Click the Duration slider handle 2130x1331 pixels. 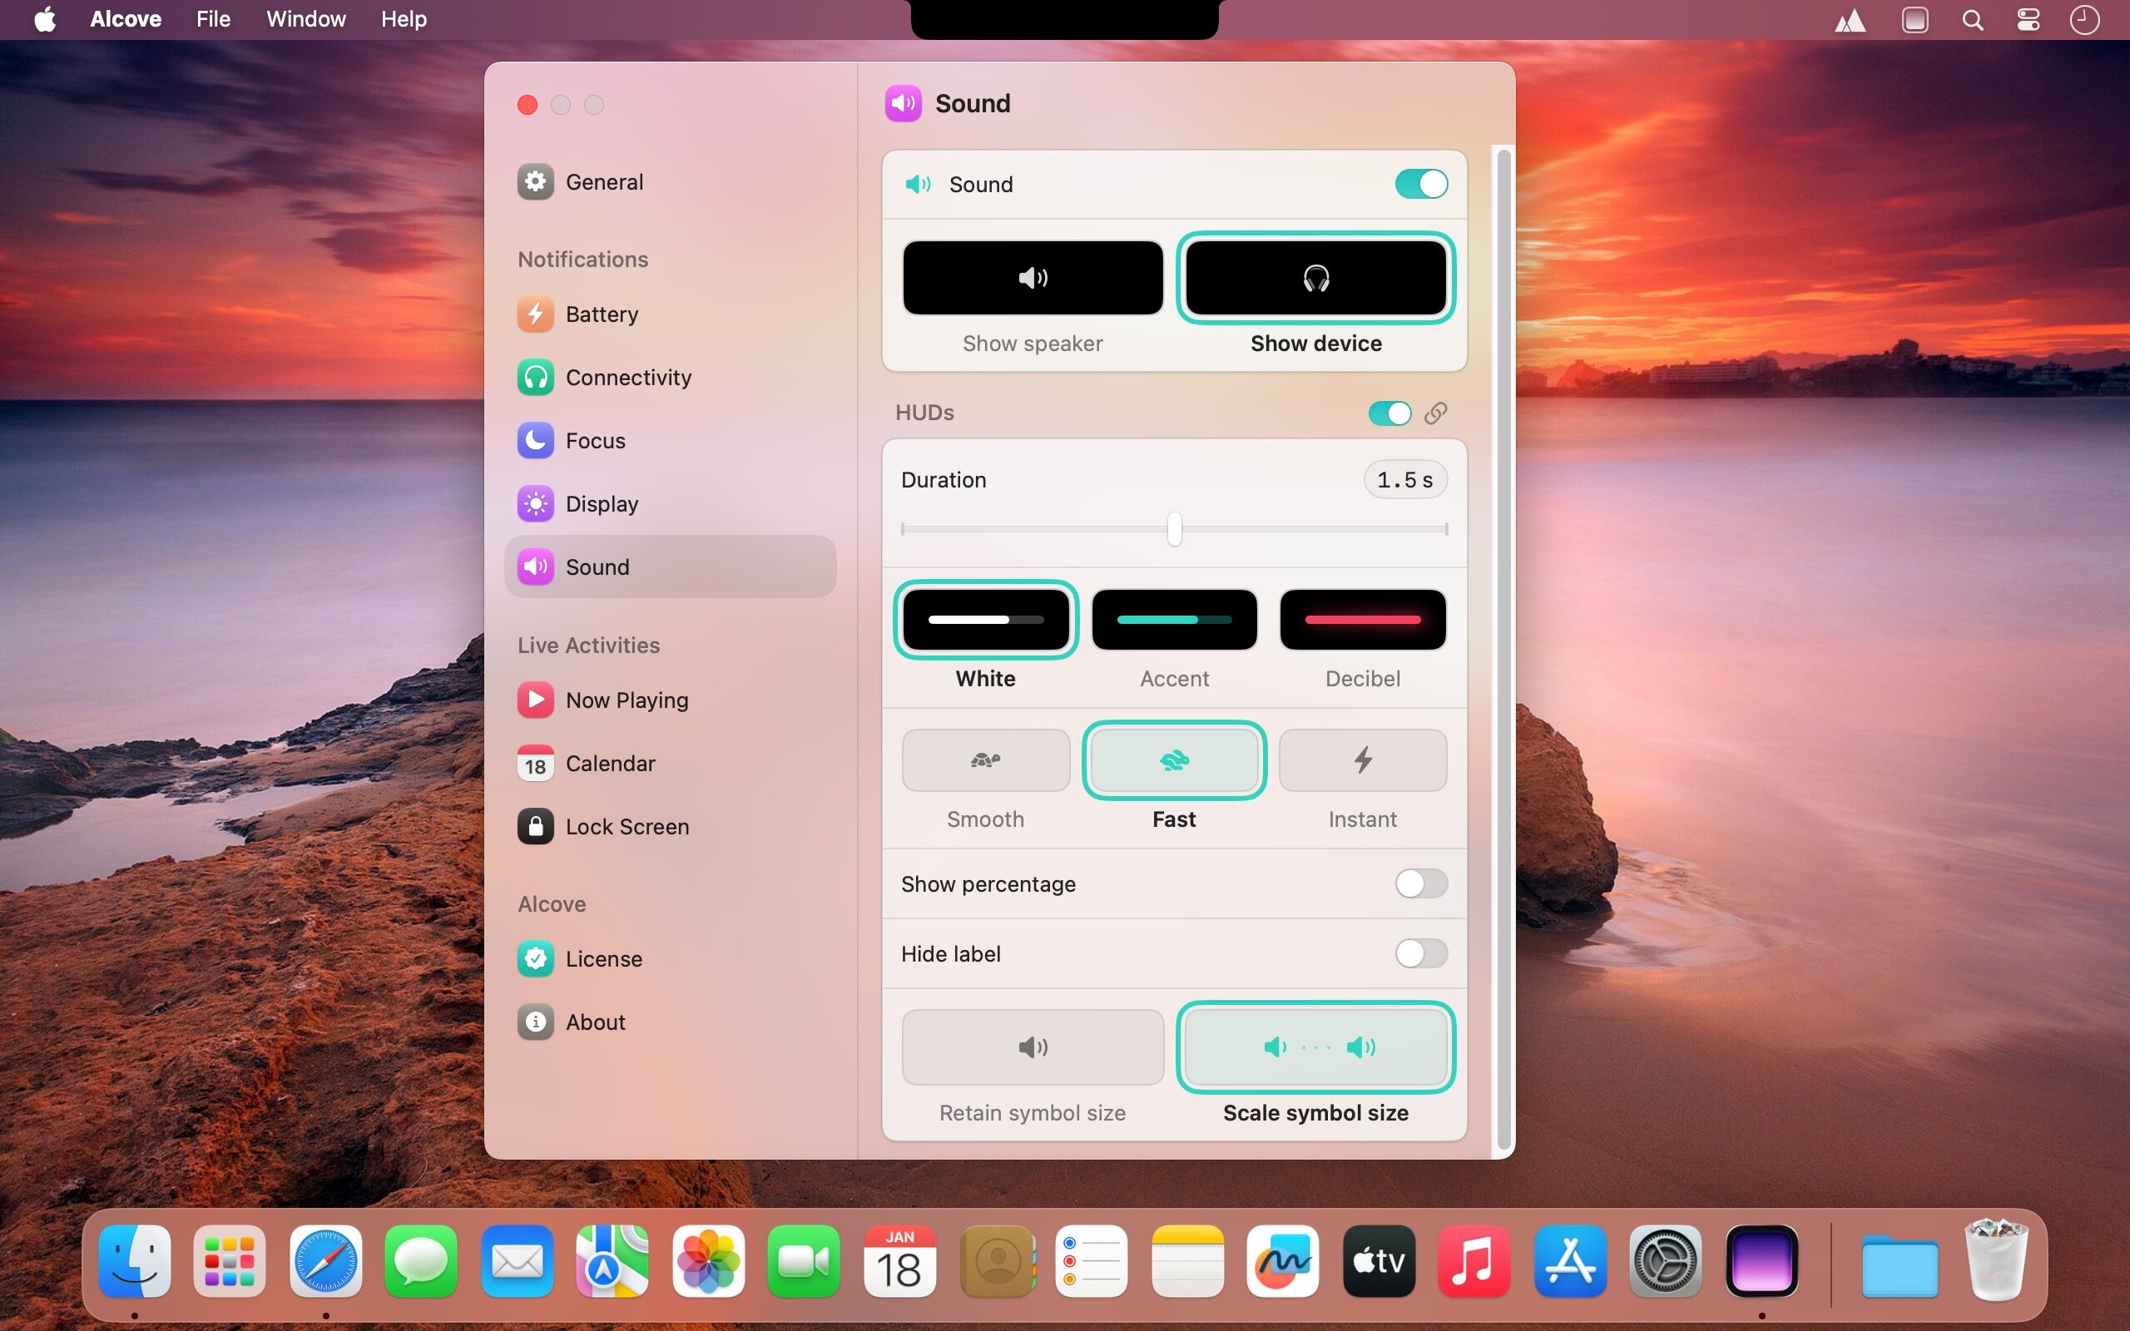pyautogui.click(x=1174, y=529)
